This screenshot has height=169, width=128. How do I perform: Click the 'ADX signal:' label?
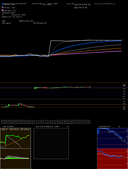pyautogui.click(x=6, y=23)
